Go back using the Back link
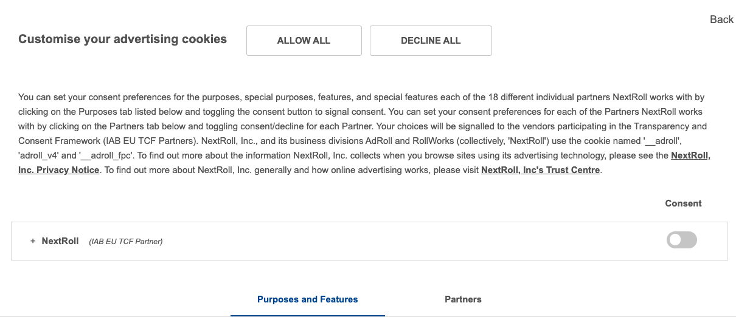The height and width of the screenshot is (317, 736). (721, 19)
